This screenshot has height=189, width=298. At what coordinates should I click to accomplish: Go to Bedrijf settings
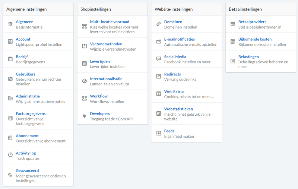(22, 57)
